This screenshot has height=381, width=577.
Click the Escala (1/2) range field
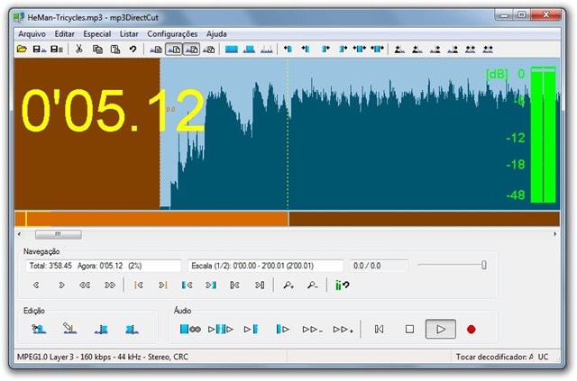266,266
